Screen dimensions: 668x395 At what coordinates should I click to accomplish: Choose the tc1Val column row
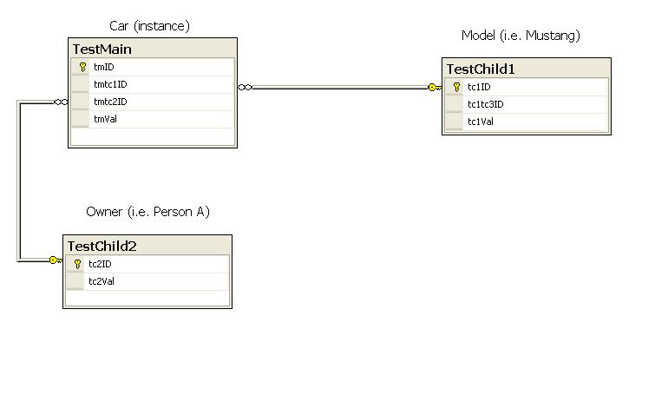(x=480, y=122)
